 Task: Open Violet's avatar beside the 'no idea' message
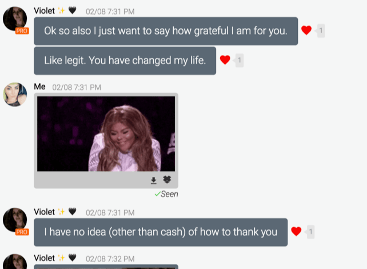coord(15,220)
